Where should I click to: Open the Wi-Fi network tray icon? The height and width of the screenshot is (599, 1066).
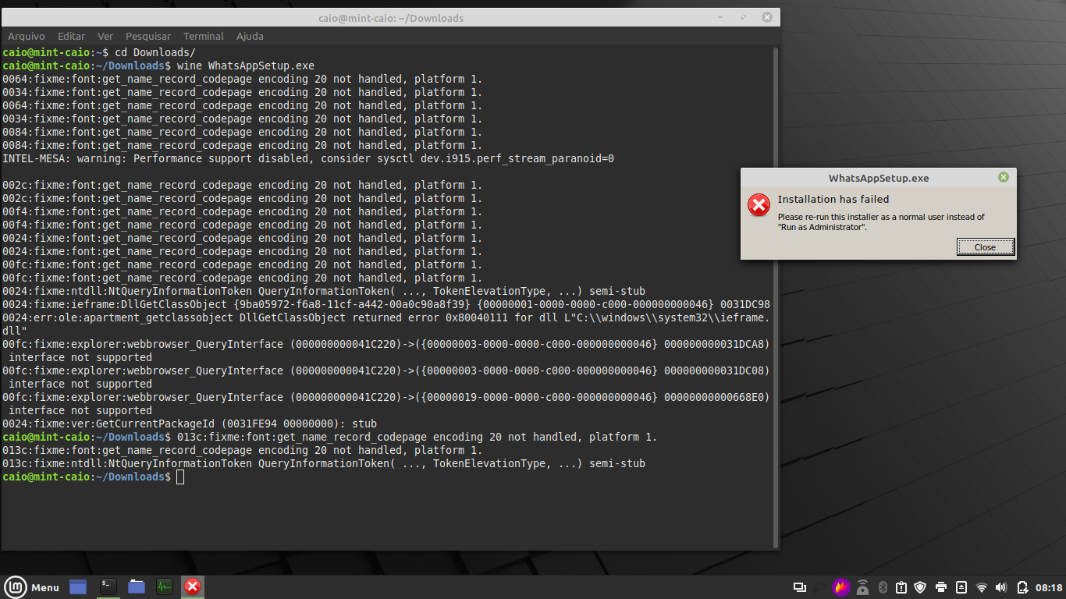[982, 587]
